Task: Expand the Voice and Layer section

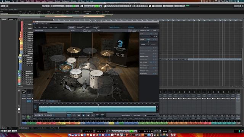Action: tap(149, 71)
